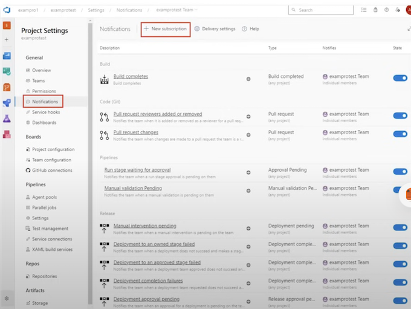Image resolution: width=411 pixels, height=309 pixels.
Task: Open the Marketplace shopping bag icon
Action: (x=375, y=10)
